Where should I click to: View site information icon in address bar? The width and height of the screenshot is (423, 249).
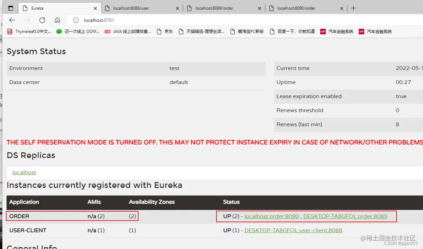(x=76, y=20)
